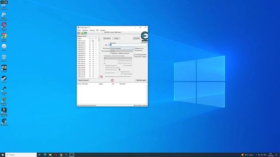This screenshot has width=280, height=157.
Task: Click the Новый поиск button
Action: [107, 38]
